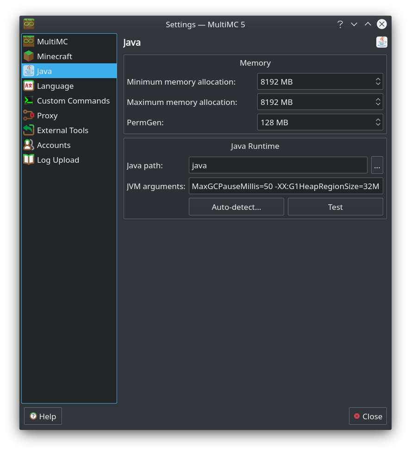The image size is (411, 453).
Task: Click the title bar question mark help icon
Action: click(x=340, y=24)
